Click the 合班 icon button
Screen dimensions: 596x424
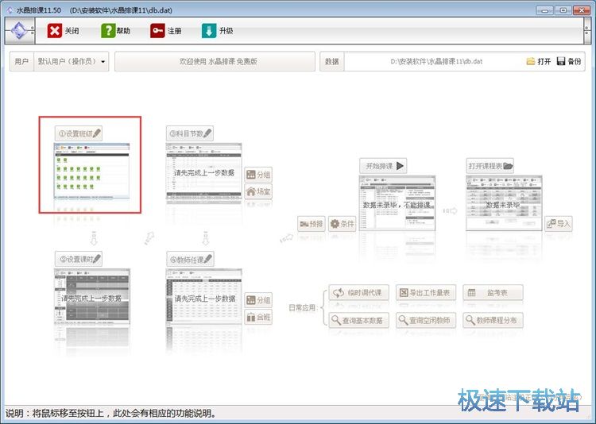pyautogui.click(x=258, y=317)
